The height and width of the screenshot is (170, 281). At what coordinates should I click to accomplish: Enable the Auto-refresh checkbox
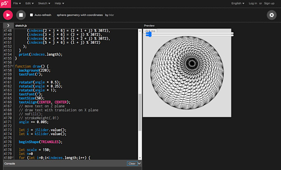tap(31, 15)
